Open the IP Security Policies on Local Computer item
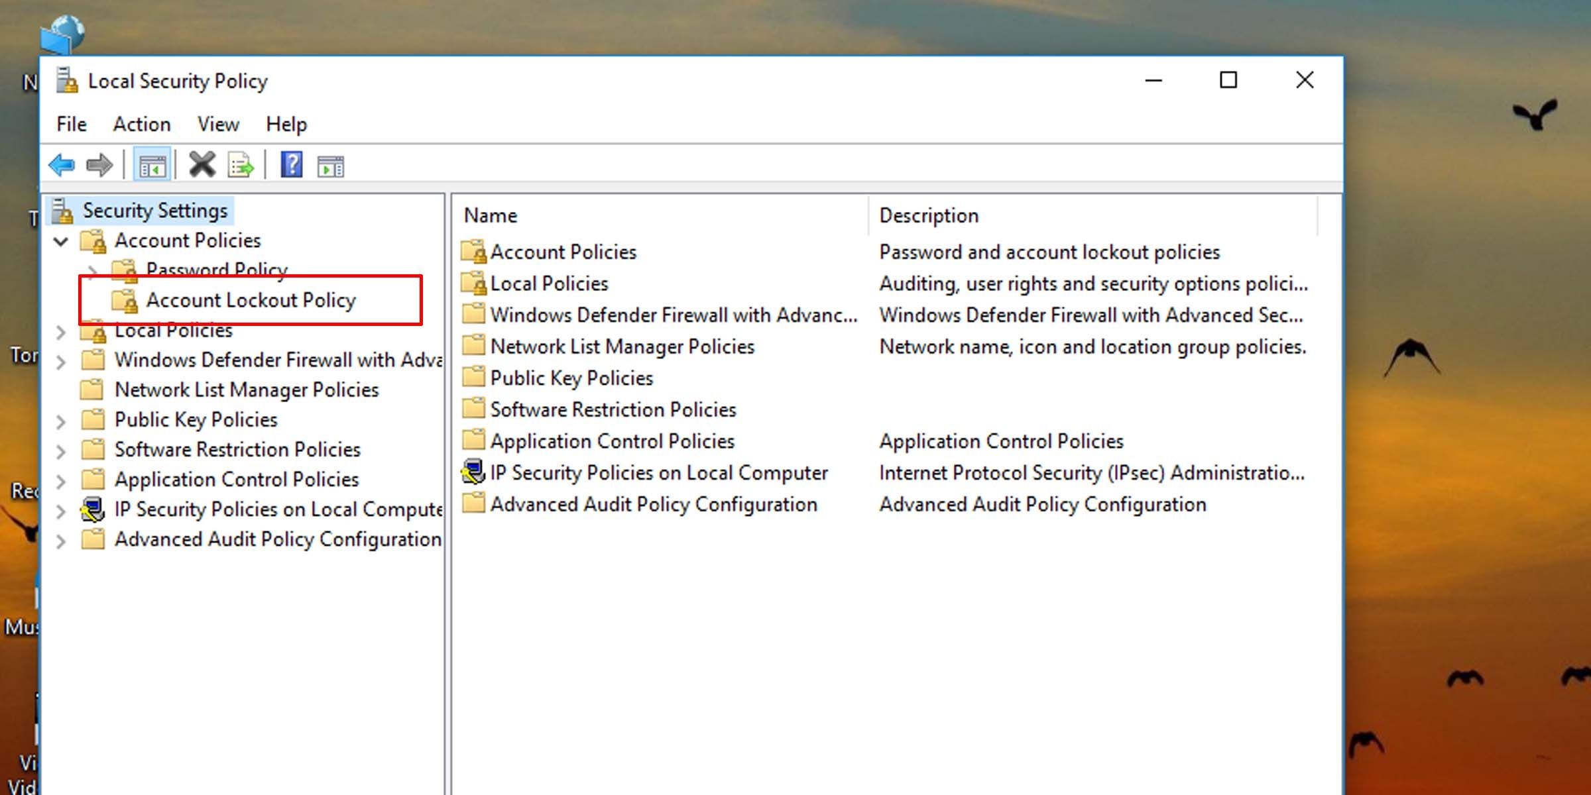Screen dimensions: 1591x795 (658, 472)
